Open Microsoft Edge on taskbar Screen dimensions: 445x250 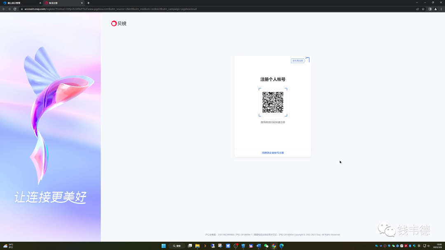281,246
